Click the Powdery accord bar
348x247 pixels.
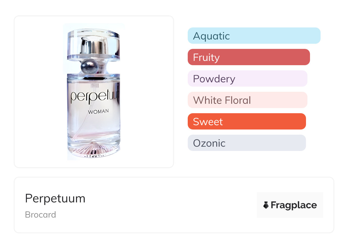tap(247, 79)
